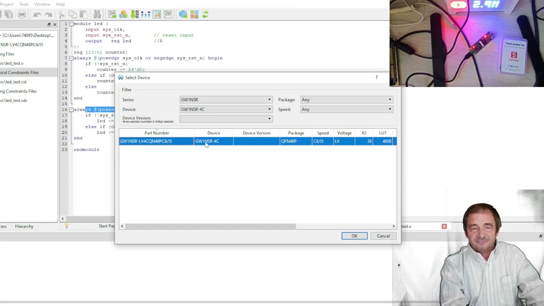
Task: Open the Package filter dropdown
Action: point(346,100)
